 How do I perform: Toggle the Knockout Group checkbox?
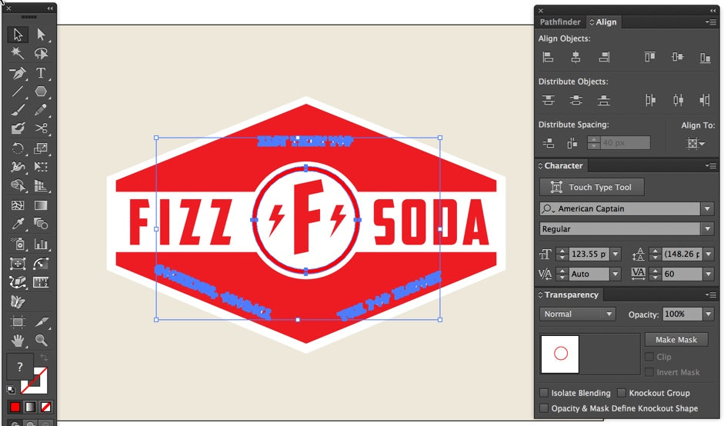coord(622,393)
